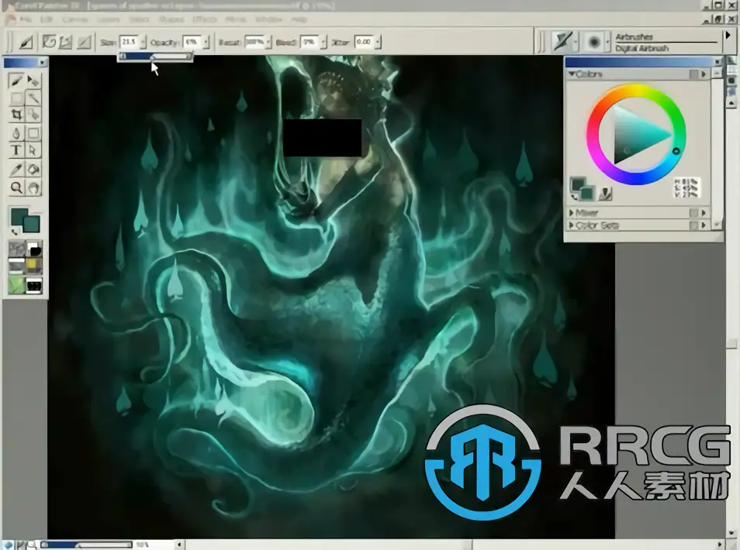
Task: Choose the Freehand Strokes button
Action: (49, 42)
